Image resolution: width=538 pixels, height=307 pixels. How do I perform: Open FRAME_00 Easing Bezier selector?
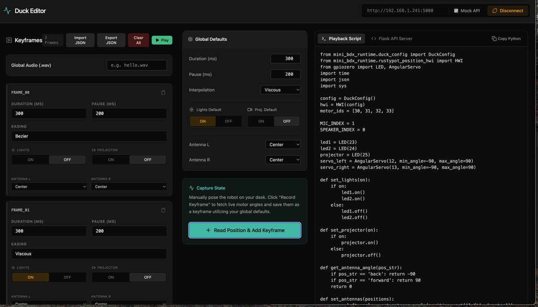click(89, 136)
